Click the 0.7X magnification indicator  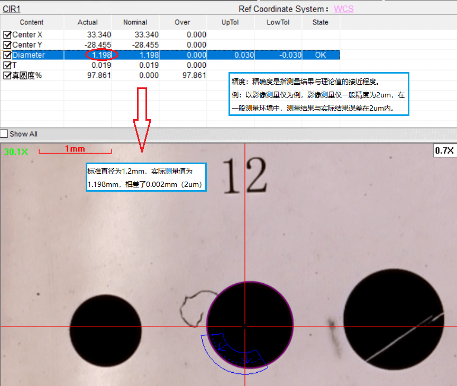point(444,151)
